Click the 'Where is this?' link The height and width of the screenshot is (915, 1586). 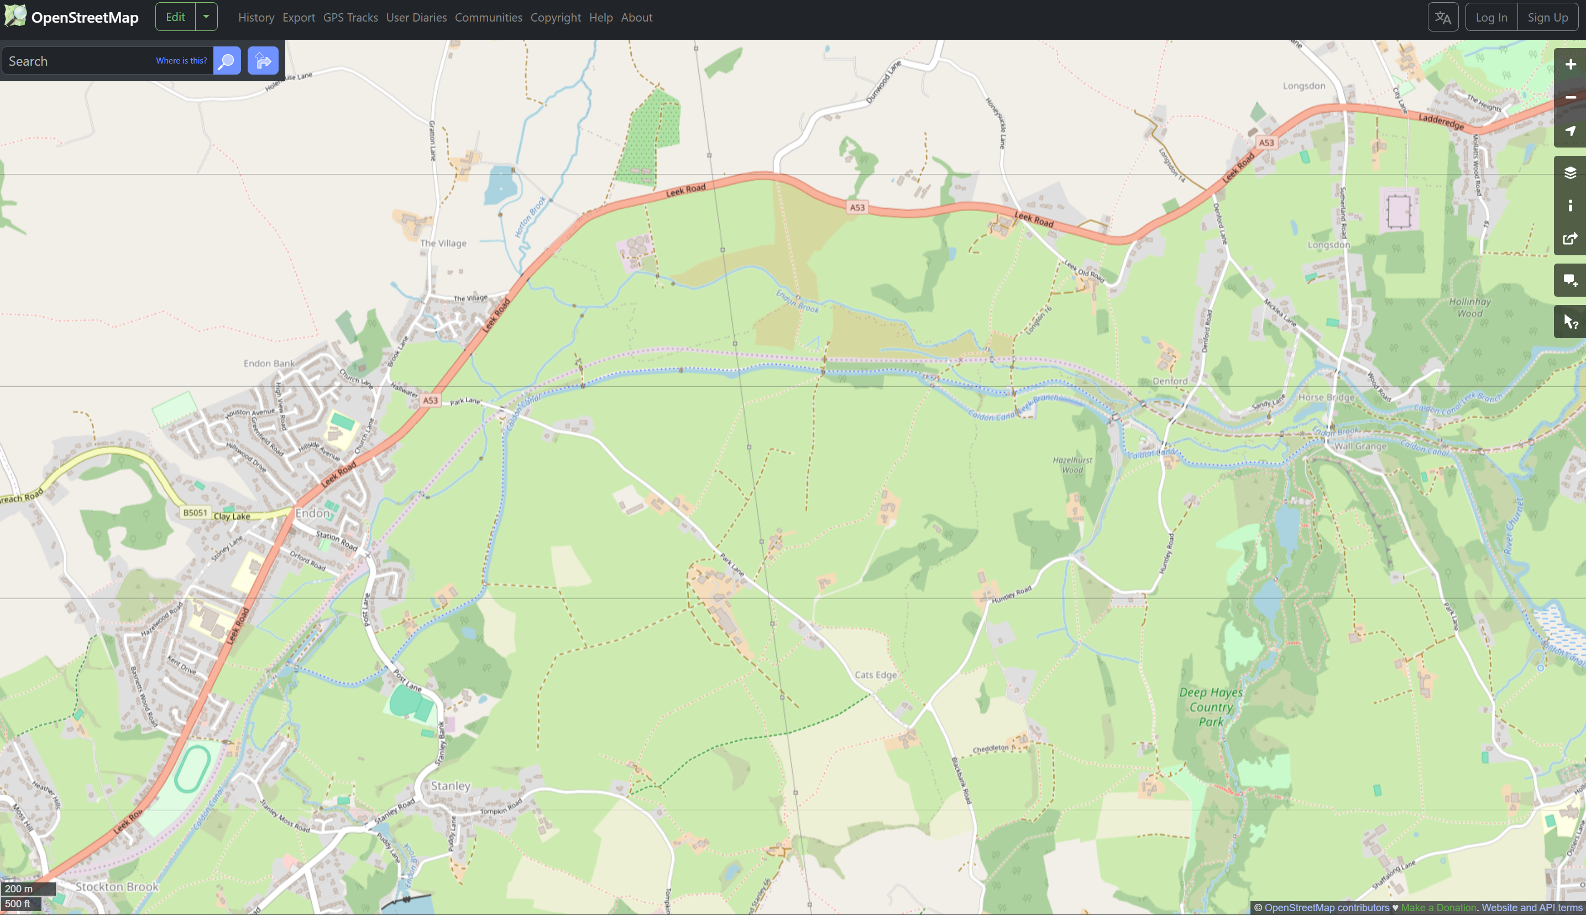(181, 61)
